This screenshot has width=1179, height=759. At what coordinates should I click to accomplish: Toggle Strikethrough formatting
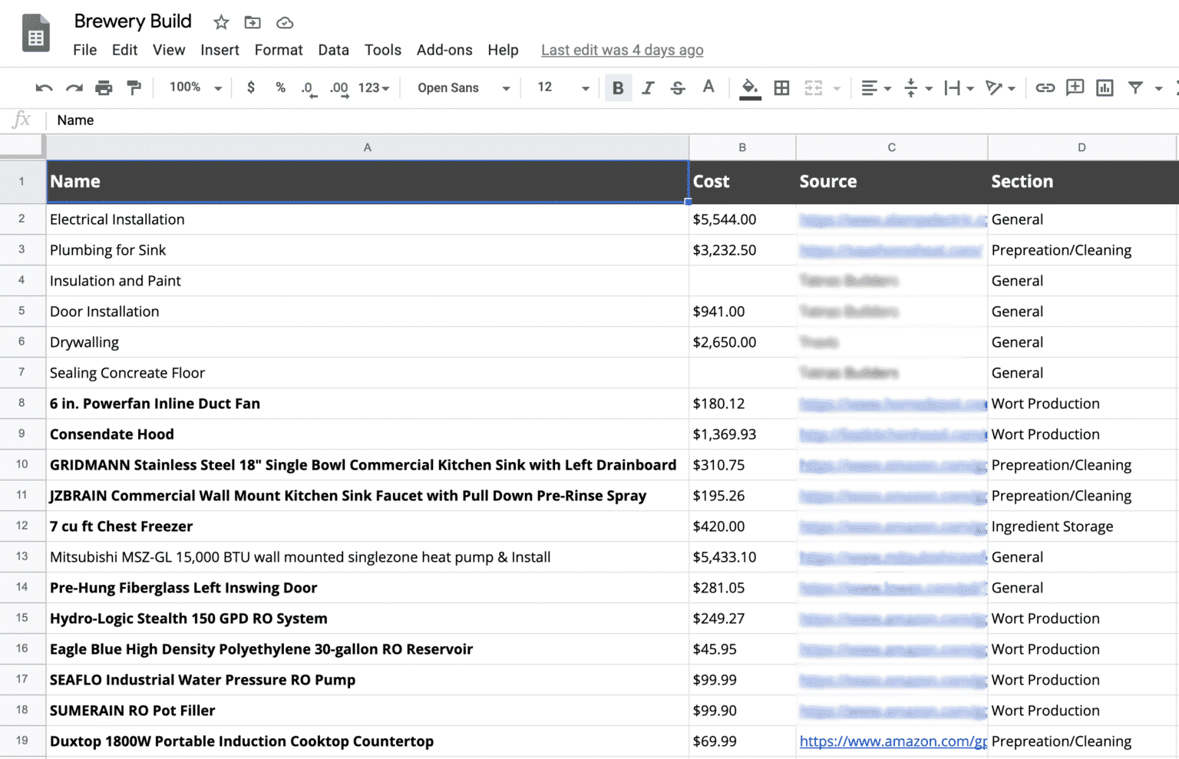pyautogui.click(x=678, y=88)
